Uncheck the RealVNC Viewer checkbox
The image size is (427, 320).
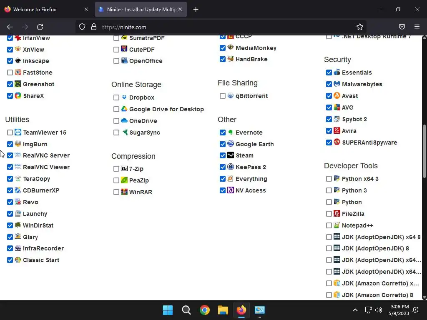tap(10, 167)
